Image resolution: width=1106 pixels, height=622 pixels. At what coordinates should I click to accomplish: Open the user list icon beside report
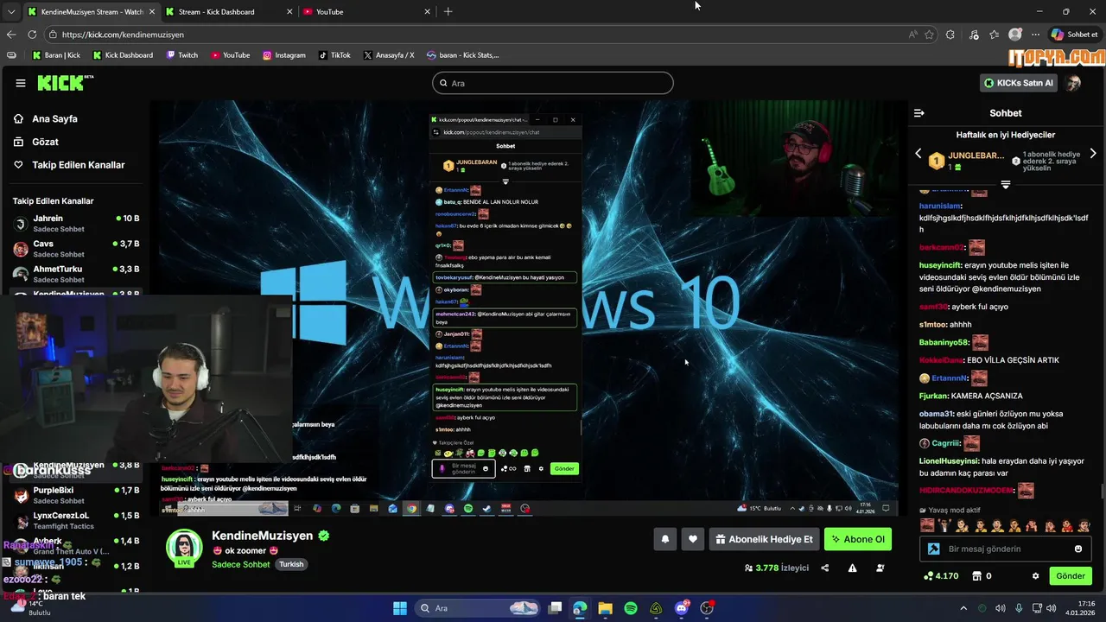tap(880, 568)
